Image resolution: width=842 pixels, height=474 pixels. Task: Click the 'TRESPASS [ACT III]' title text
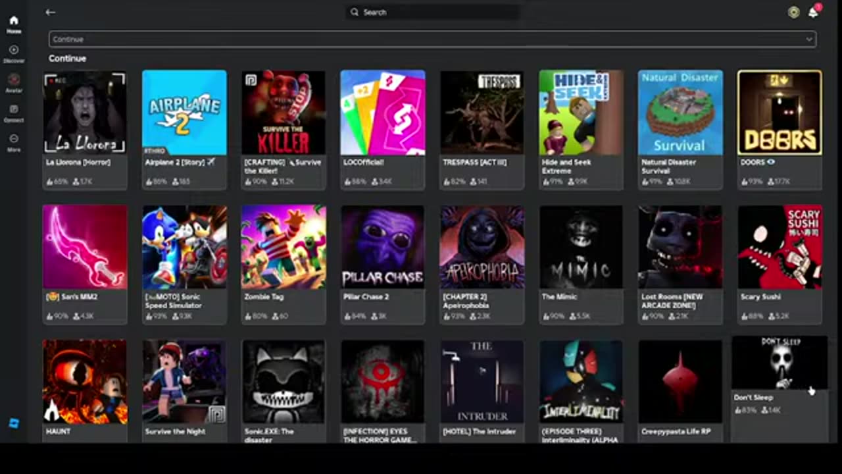(474, 163)
